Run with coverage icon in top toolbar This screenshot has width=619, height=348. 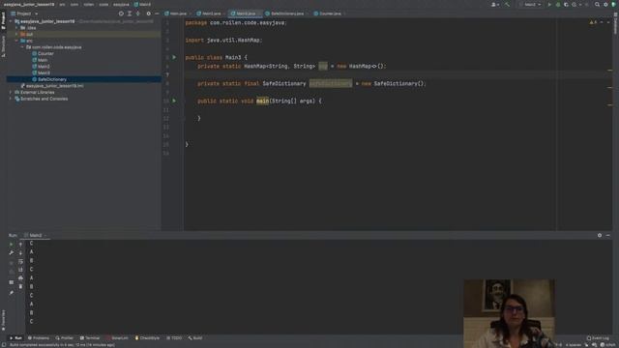[x=566, y=4]
